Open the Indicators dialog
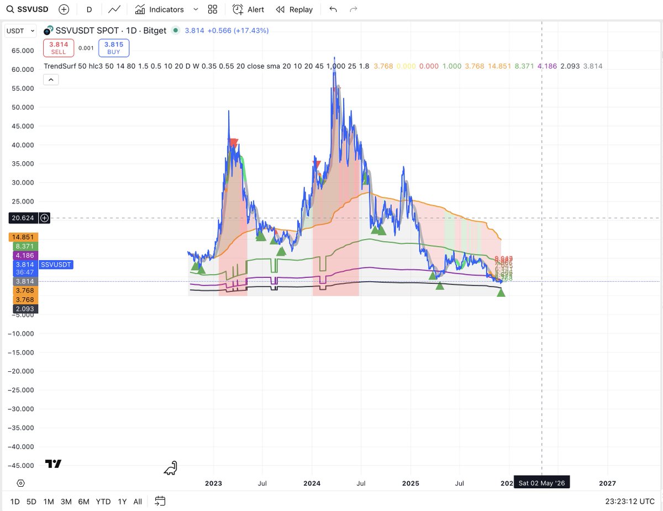The image size is (663, 511). [160, 9]
